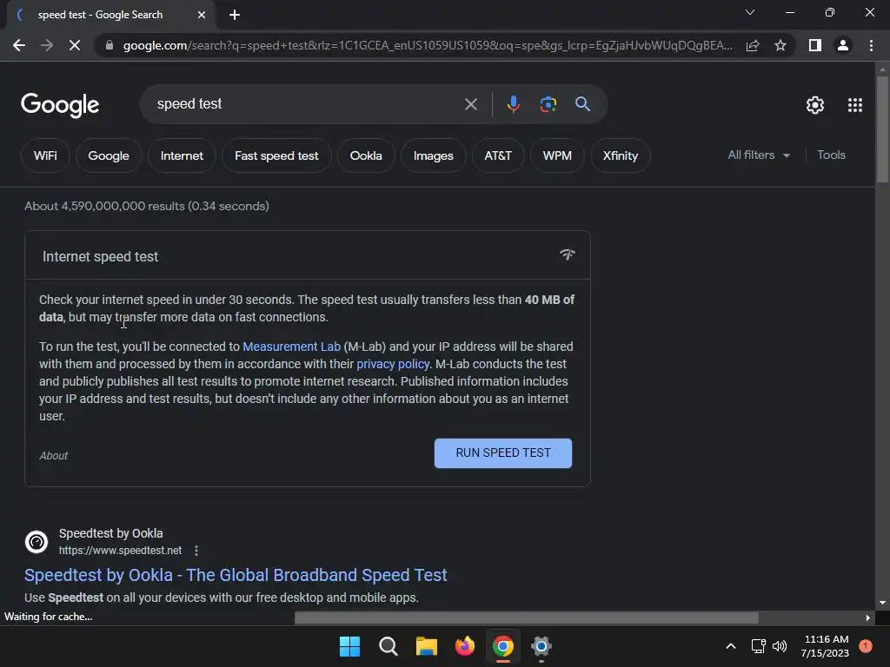Open the search Tools option
Viewport: 890px width, 667px height.
click(x=831, y=155)
